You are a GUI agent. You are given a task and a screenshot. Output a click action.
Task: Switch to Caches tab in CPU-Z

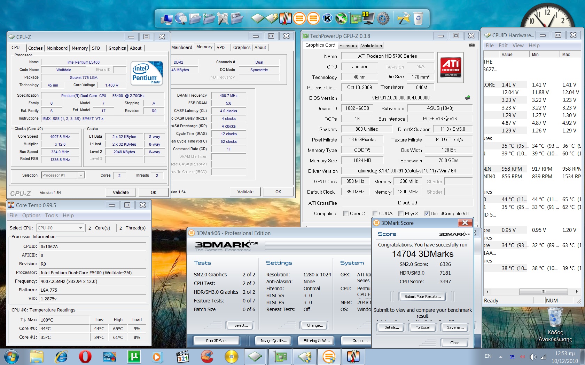(36, 48)
